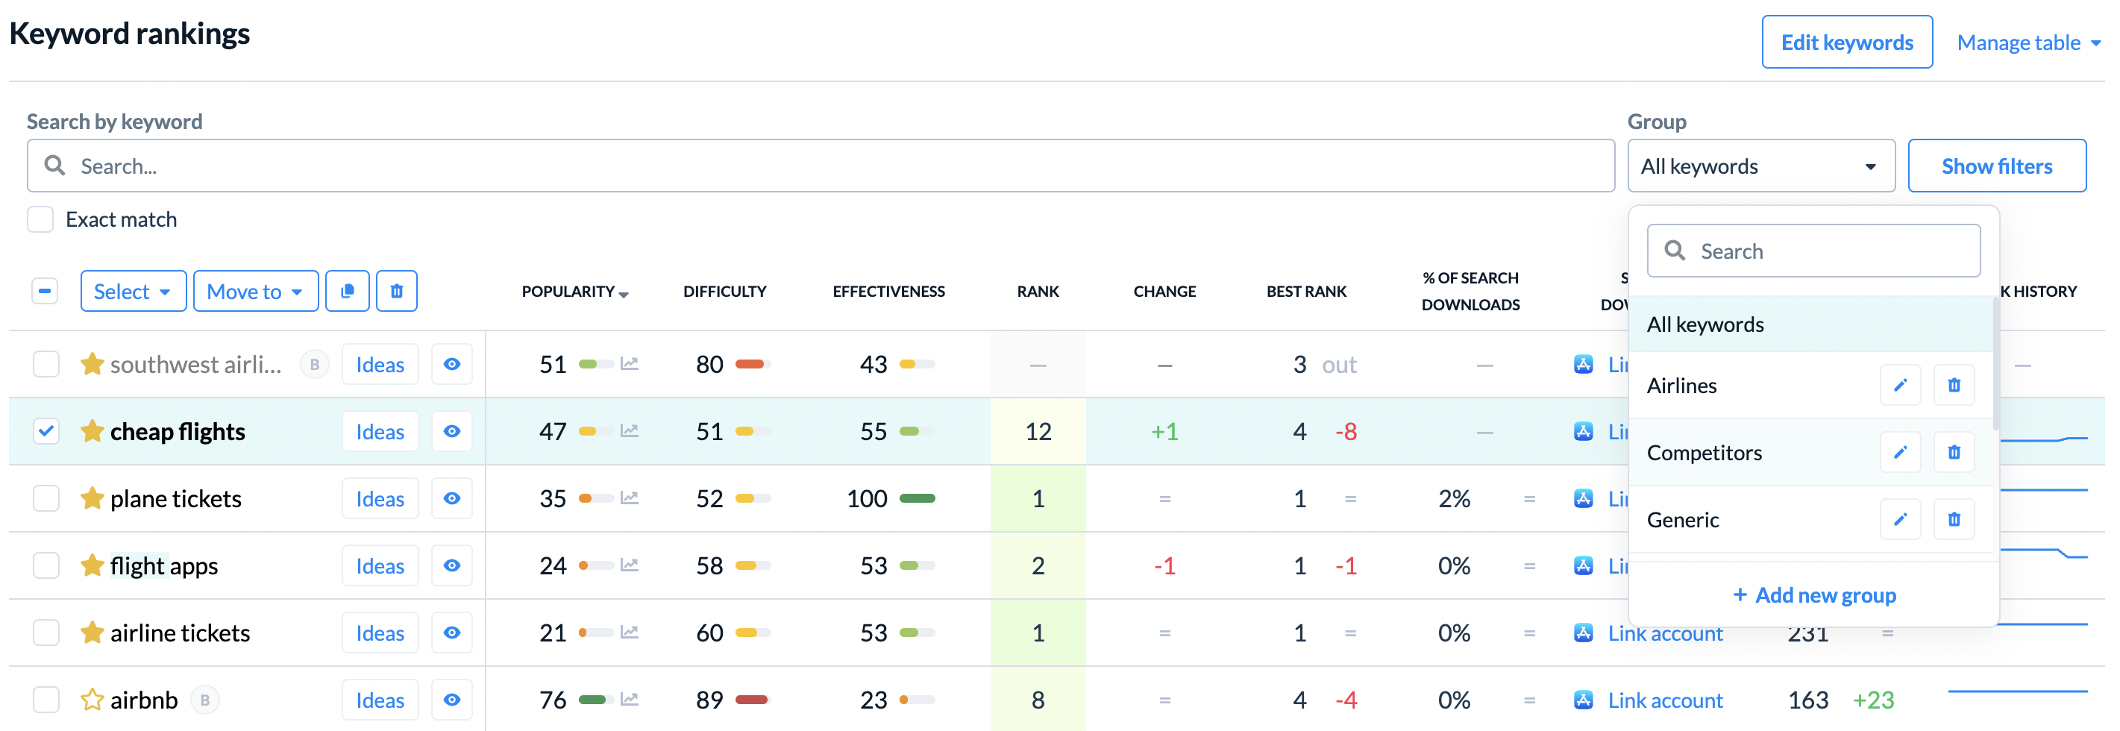Viewport: 2120px width, 731px height.
Task: Click the App Store icon in airbnb row
Action: coord(1583,700)
